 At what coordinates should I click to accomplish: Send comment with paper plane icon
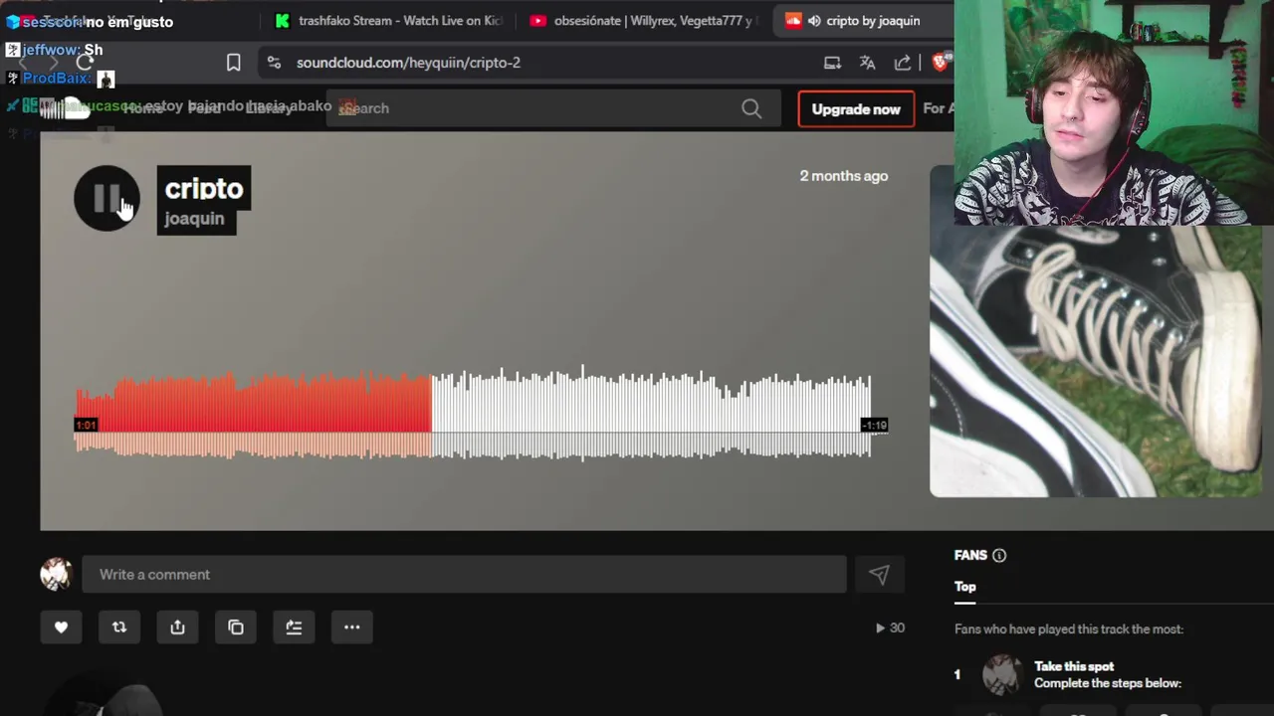(879, 575)
